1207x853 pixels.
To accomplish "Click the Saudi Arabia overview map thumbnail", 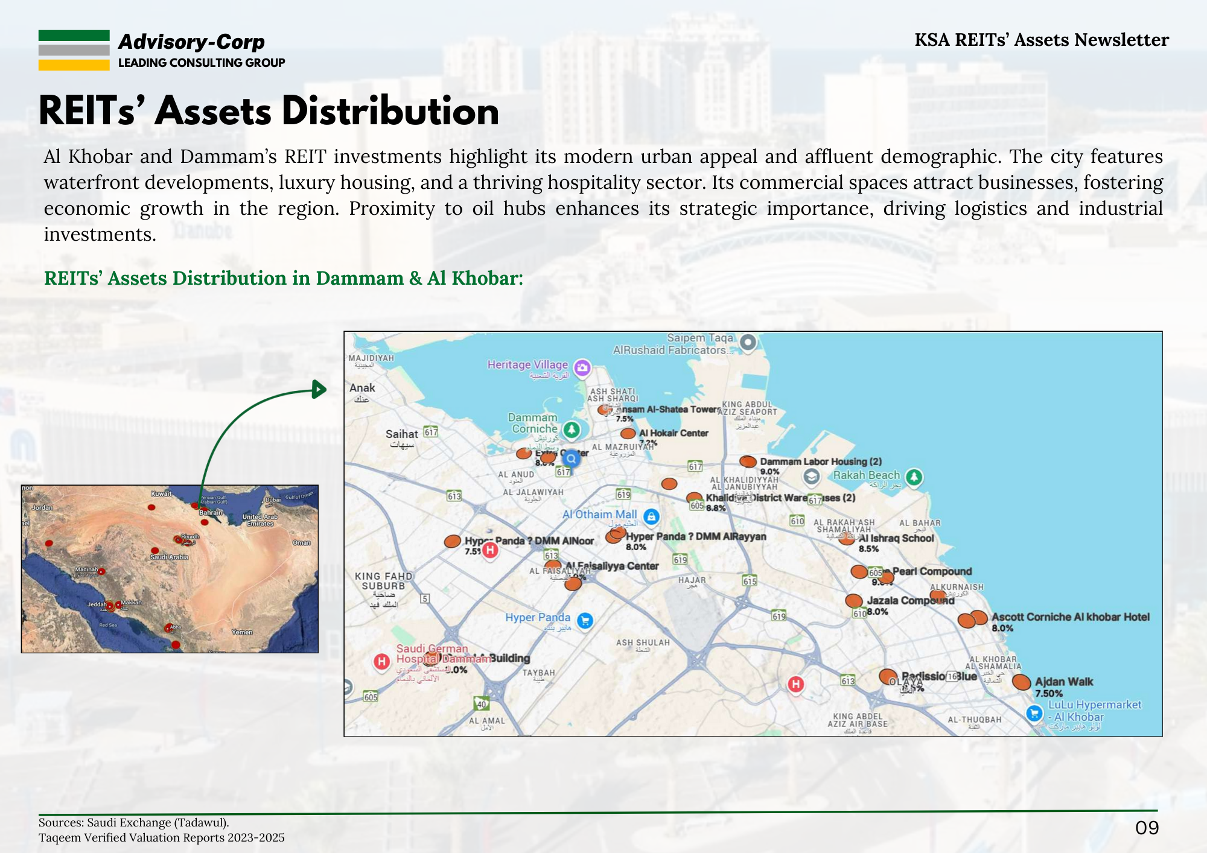I will click(170, 569).
